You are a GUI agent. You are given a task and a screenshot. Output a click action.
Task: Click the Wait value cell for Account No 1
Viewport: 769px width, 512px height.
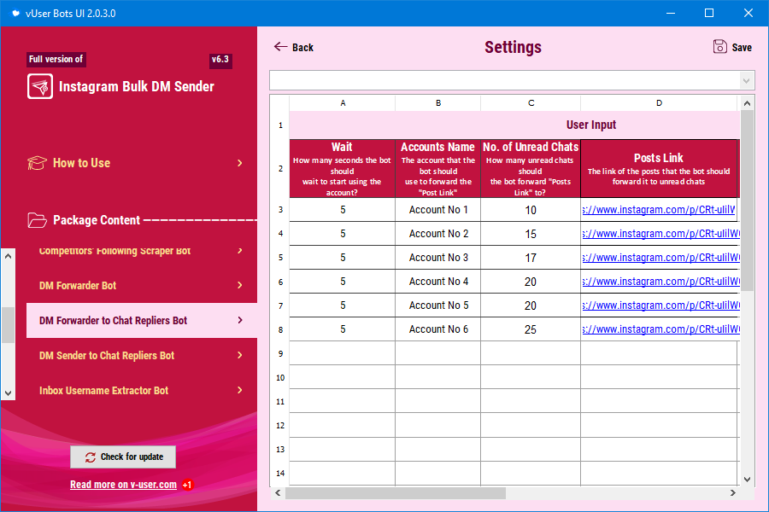[343, 210]
